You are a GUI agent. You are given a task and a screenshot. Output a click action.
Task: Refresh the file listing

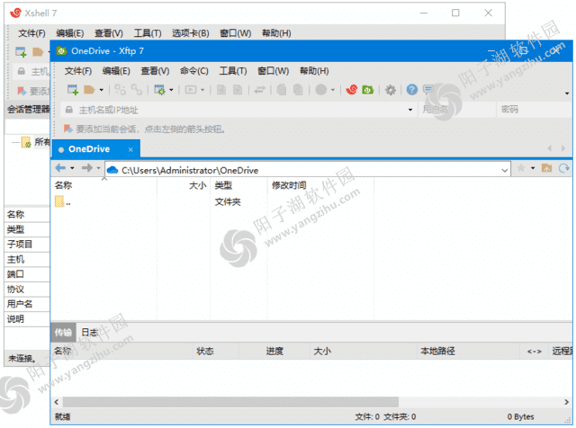564,168
